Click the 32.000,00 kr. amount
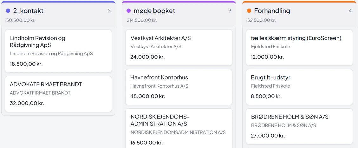 (27, 103)
